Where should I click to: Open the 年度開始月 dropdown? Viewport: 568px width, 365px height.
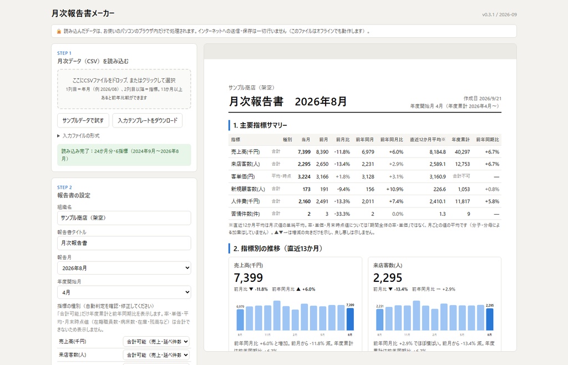pyautogui.click(x=124, y=292)
